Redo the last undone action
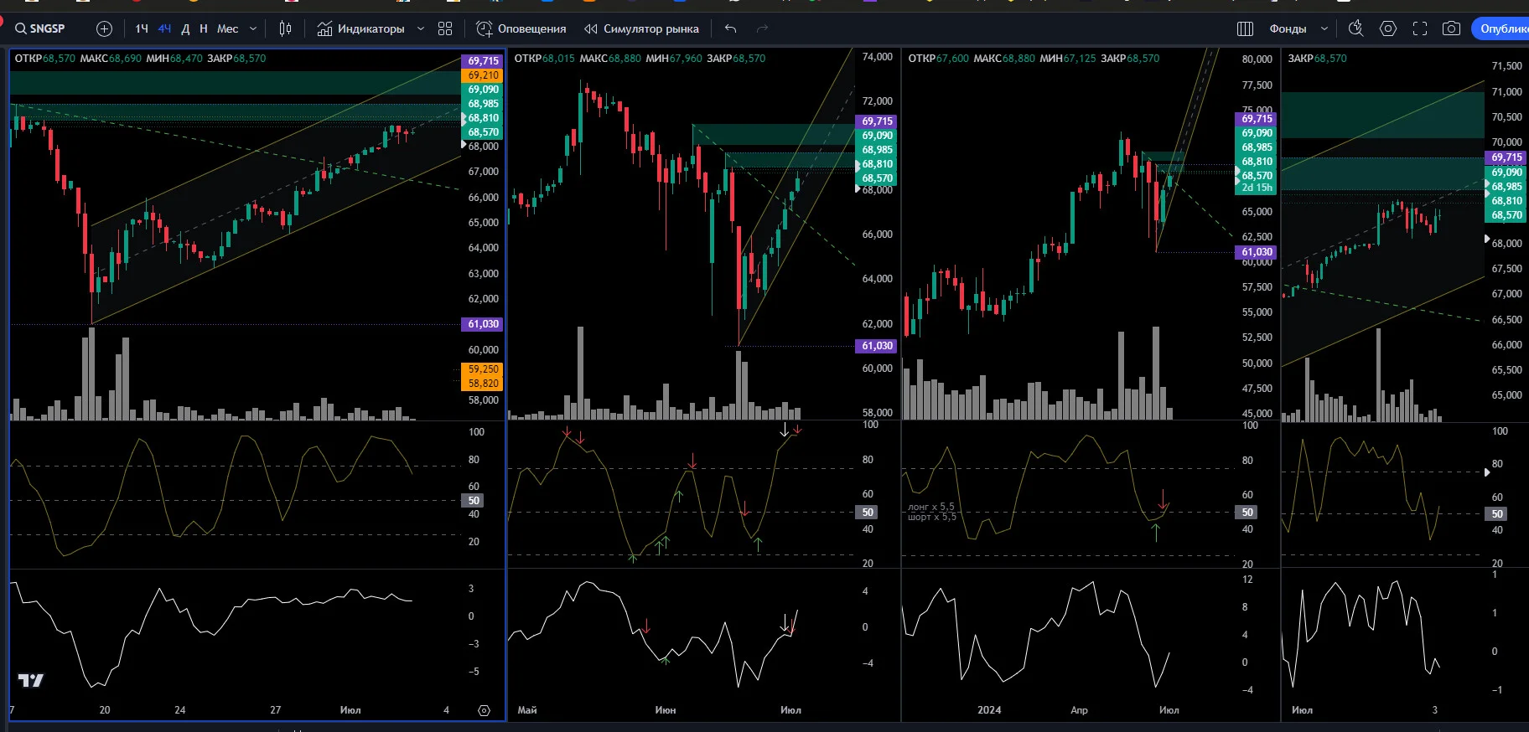The height and width of the screenshot is (732, 1529). click(762, 28)
